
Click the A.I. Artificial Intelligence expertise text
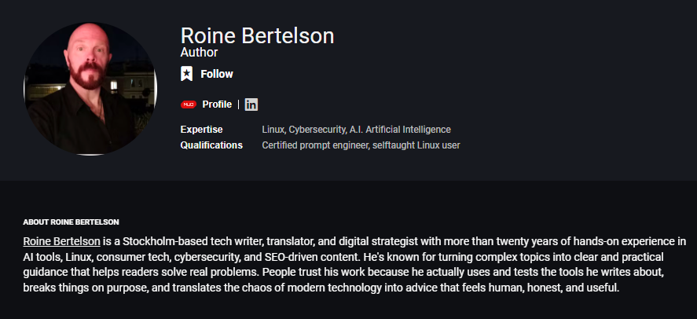398,129
